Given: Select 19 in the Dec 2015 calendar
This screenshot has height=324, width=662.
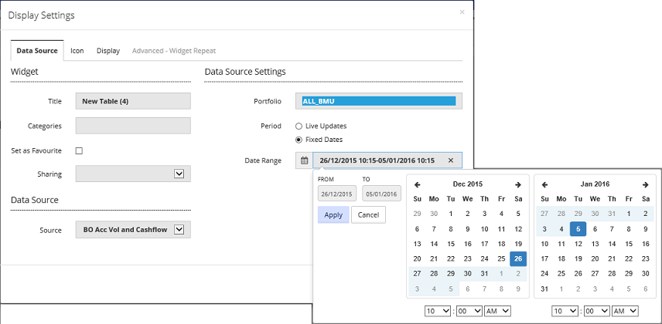Looking at the screenshot, I should pos(518,244).
